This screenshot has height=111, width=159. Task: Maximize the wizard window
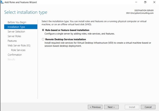[145, 2]
